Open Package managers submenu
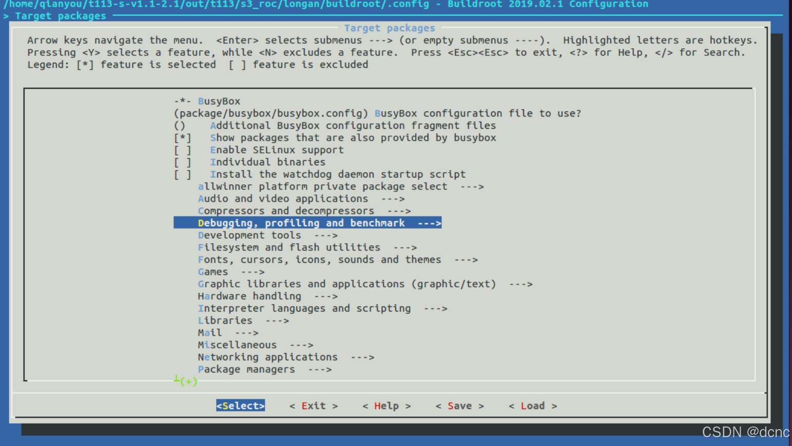 (x=265, y=370)
